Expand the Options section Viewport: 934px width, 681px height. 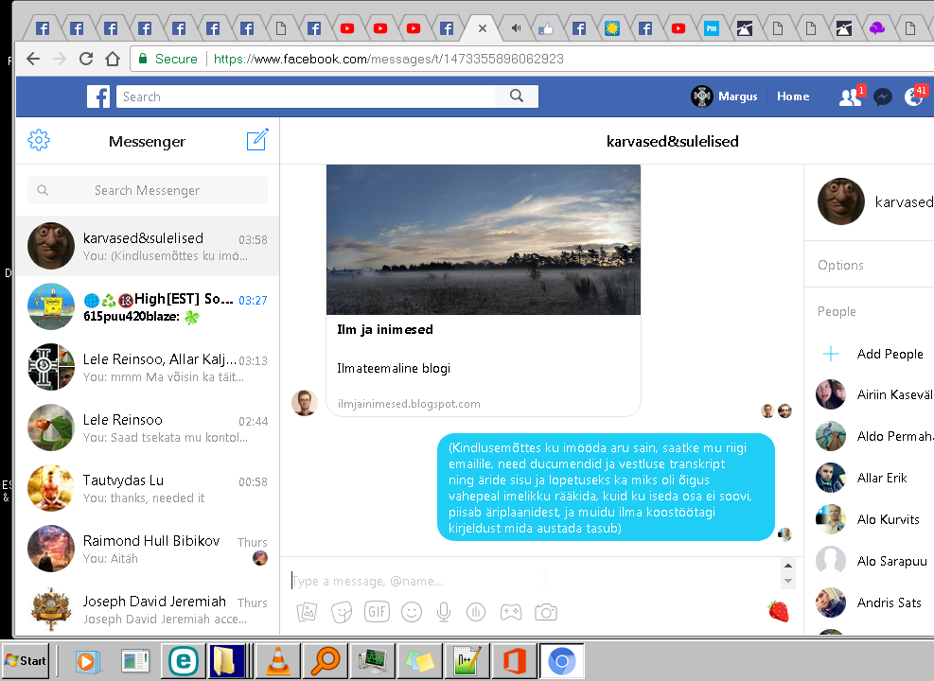point(840,265)
